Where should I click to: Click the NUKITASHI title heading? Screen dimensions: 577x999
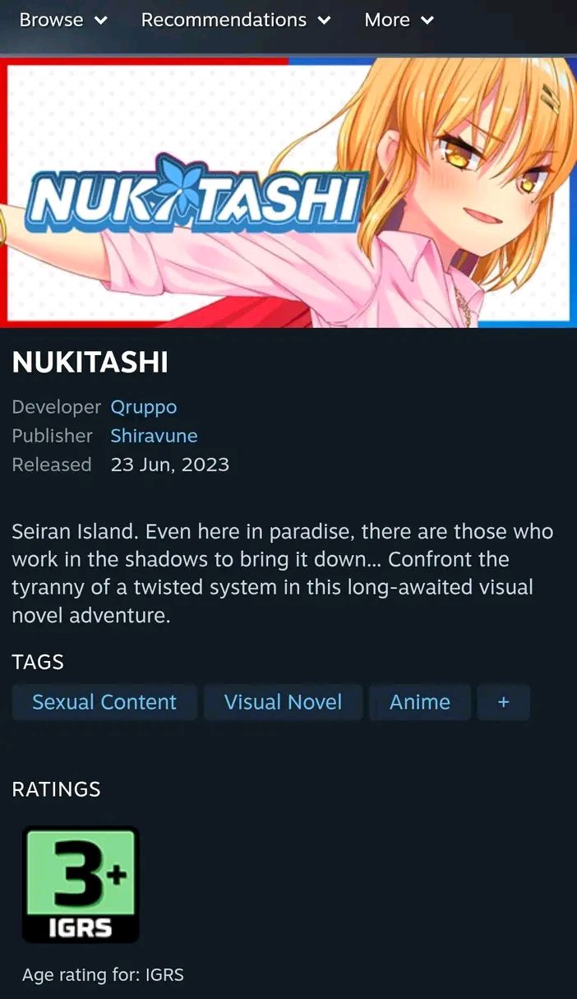[x=90, y=363]
